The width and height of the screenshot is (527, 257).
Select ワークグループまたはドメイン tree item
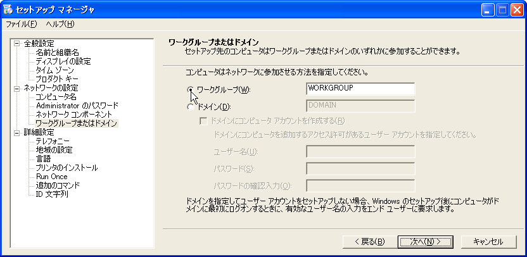click(x=77, y=123)
